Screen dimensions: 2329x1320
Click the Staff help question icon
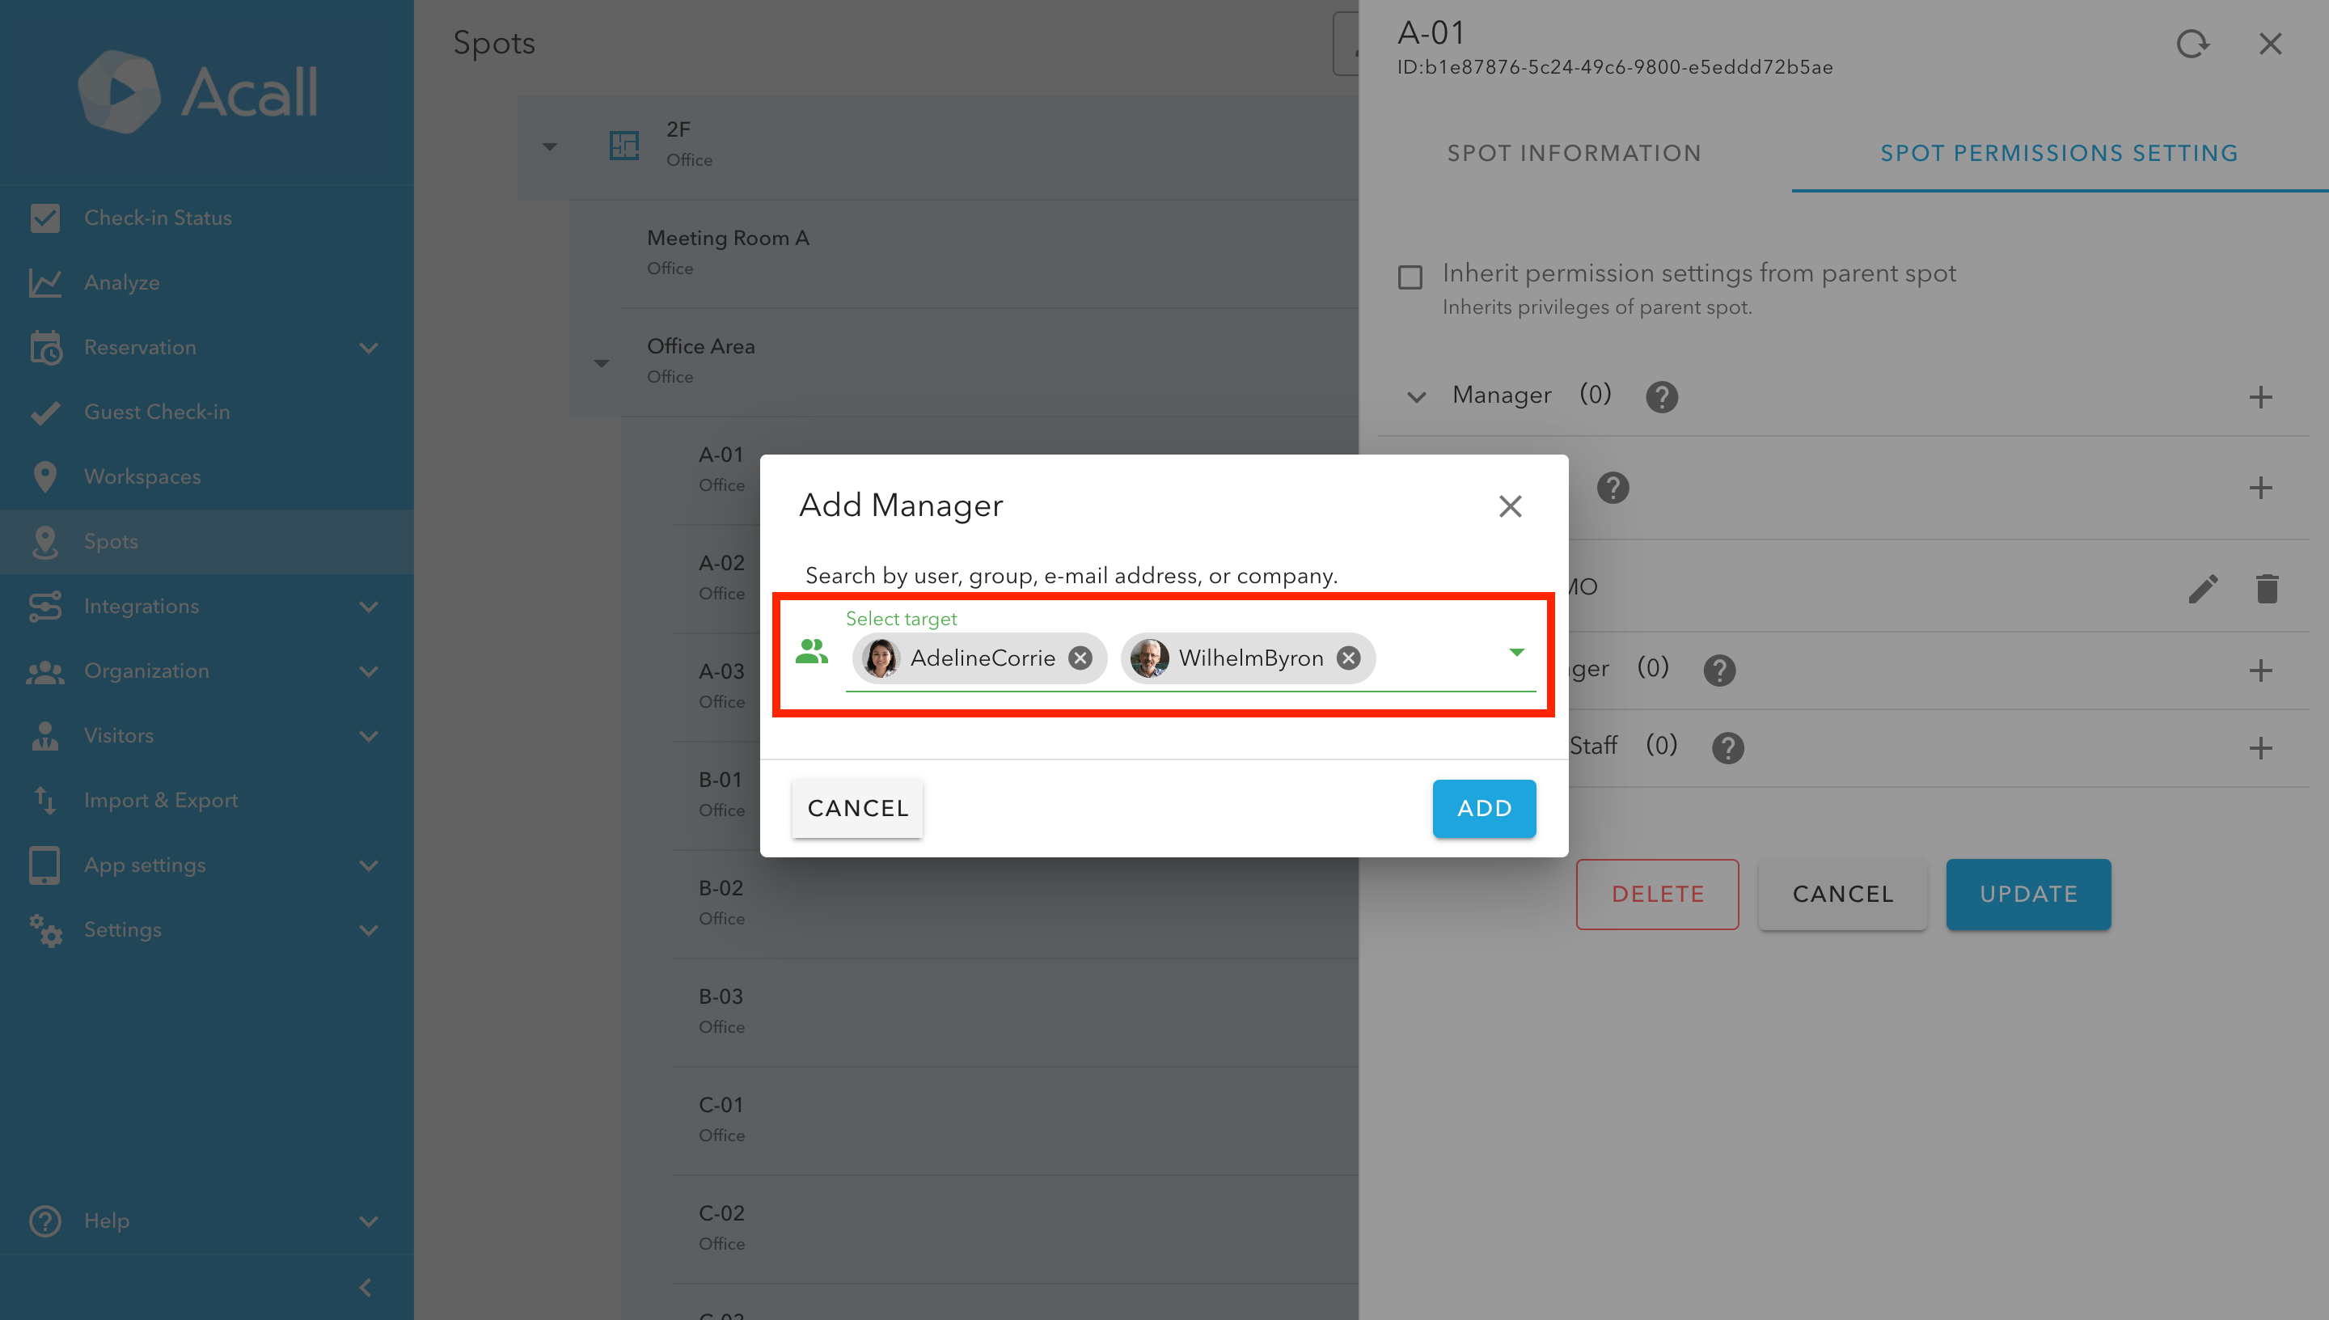(1727, 747)
